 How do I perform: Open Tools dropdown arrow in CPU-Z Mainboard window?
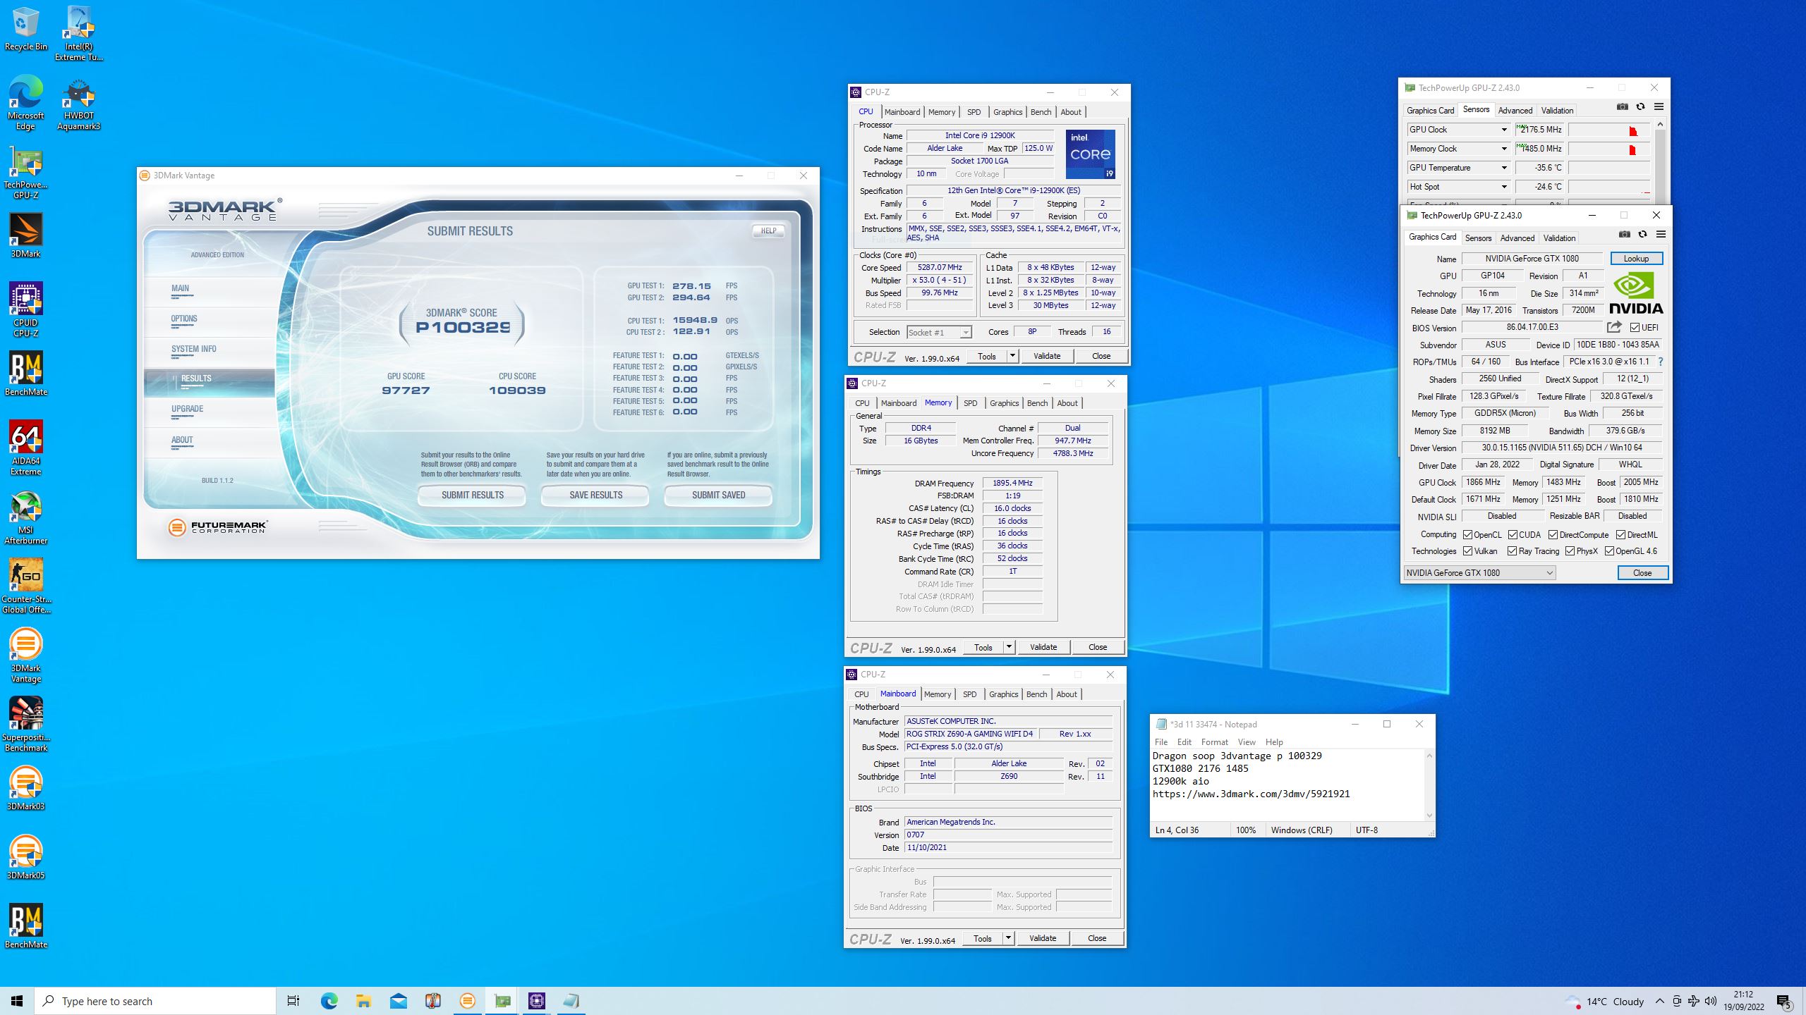point(1008,938)
